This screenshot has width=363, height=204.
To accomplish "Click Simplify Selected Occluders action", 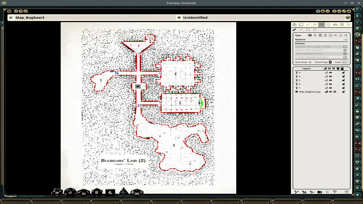I will click(x=321, y=57).
